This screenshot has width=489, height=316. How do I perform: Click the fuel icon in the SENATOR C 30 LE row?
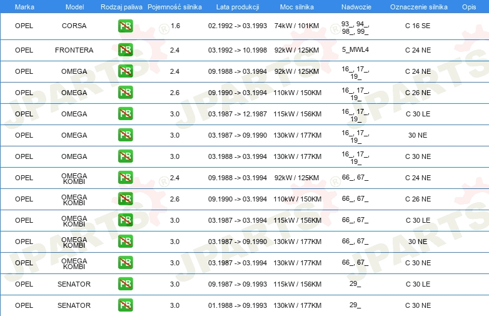125,283
